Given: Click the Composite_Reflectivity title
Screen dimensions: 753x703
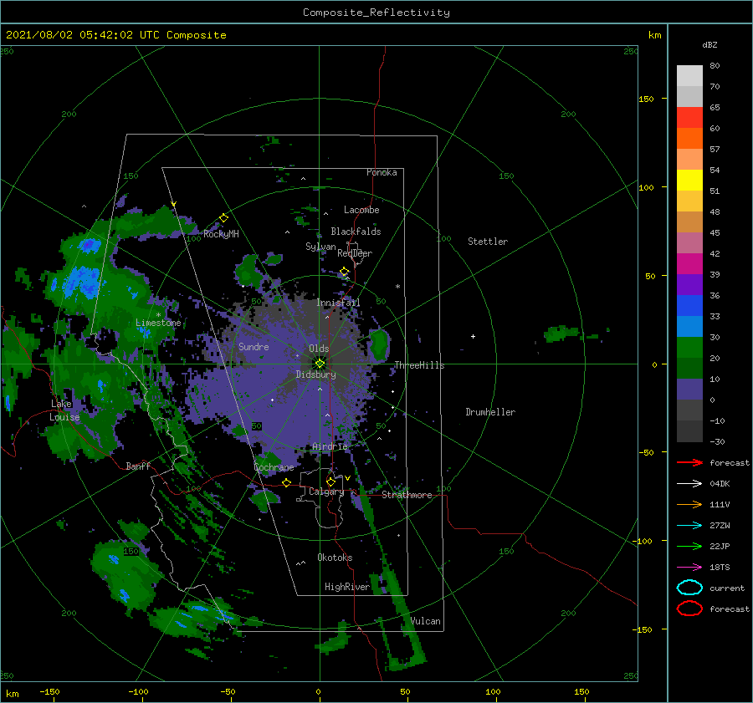Looking at the screenshot, I should (376, 13).
